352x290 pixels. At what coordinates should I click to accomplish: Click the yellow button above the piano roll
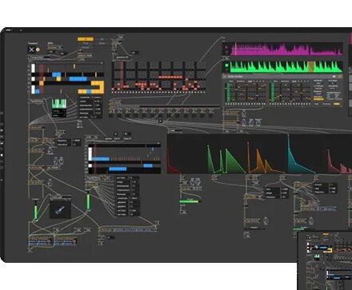(x=86, y=39)
